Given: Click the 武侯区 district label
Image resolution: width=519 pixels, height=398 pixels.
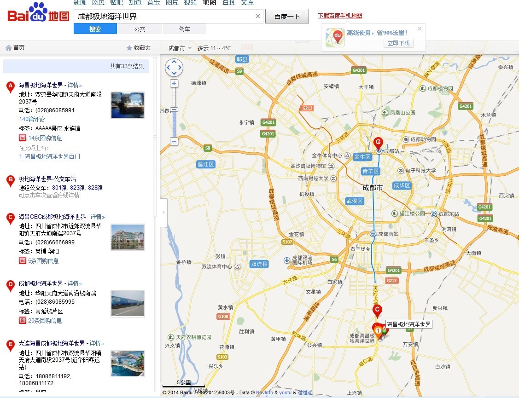Looking at the screenshot, I should [x=355, y=201].
